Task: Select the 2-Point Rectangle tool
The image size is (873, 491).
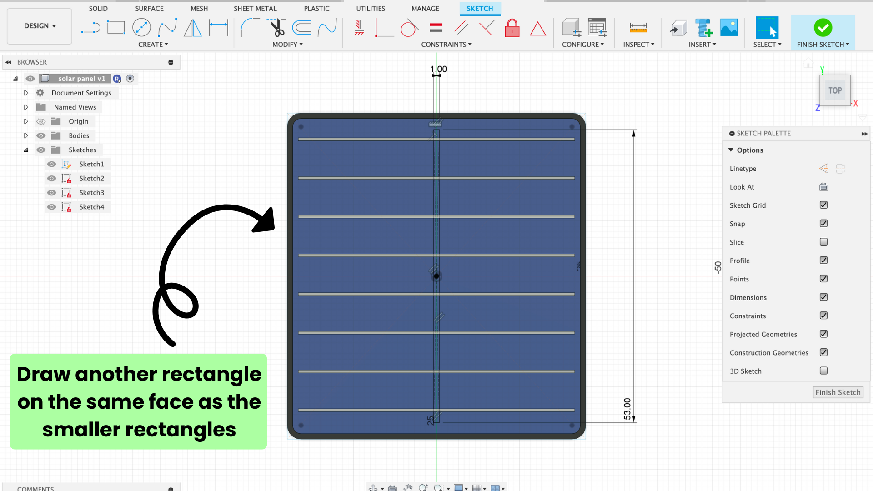Action: [116, 28]
